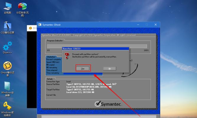Viewport: 197px width, 118px height.
Task: Click the Symantec Ghost title bar app icon
Action: click(x=40, y=24)
